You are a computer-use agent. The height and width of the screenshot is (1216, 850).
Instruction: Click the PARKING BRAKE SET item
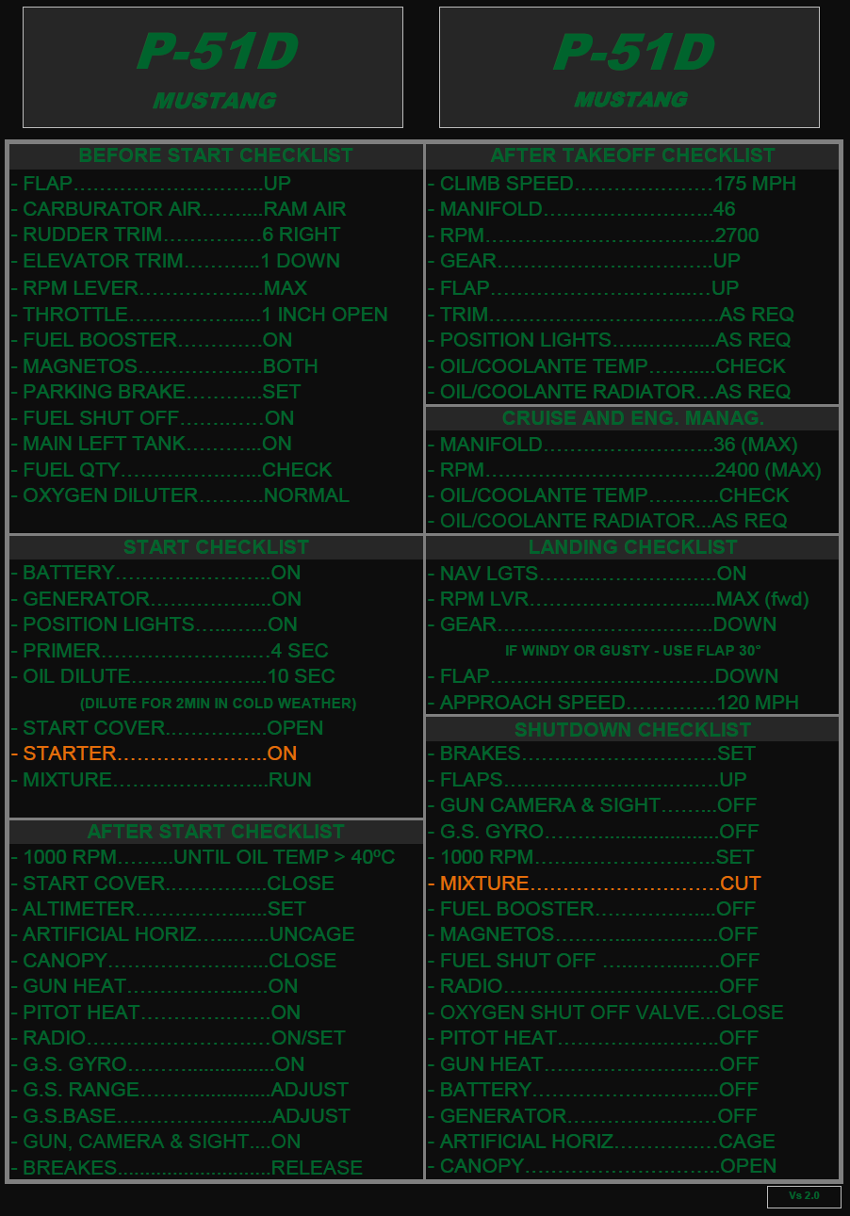point(156,392)
